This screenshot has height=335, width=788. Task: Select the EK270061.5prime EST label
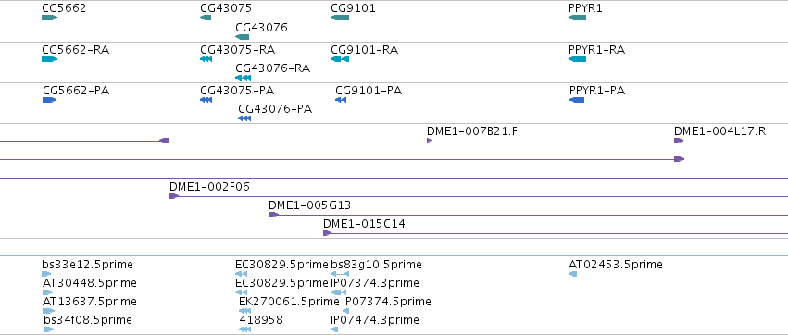pos(289,302)
